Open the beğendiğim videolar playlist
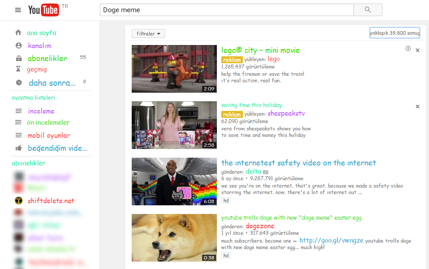Image resolution: width=429 pixels, height=269 pixels. point(58,148)
